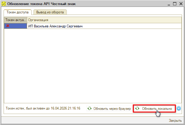185x125 pixels.
Task: Open the 'Вывод из оборота' tab
Action: coord(50,12)
